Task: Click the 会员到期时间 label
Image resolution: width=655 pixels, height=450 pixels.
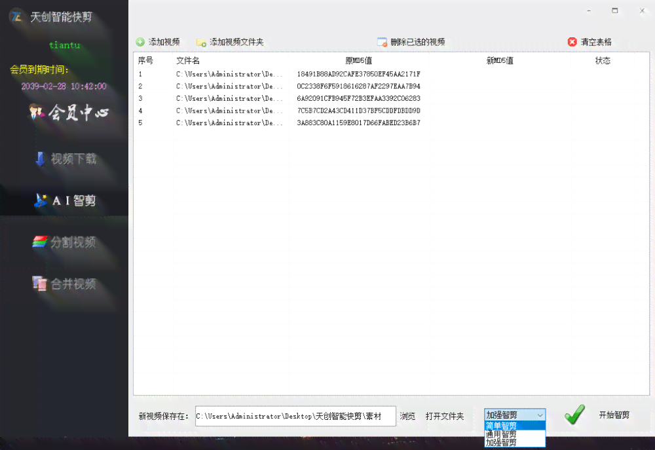Action: 39,69
